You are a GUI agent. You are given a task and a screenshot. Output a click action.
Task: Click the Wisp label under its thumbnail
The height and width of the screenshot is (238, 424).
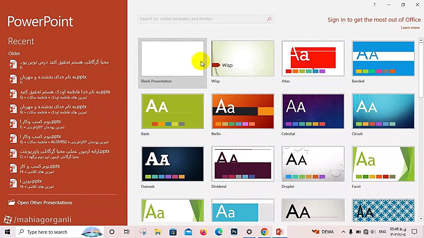click(216, 81)
